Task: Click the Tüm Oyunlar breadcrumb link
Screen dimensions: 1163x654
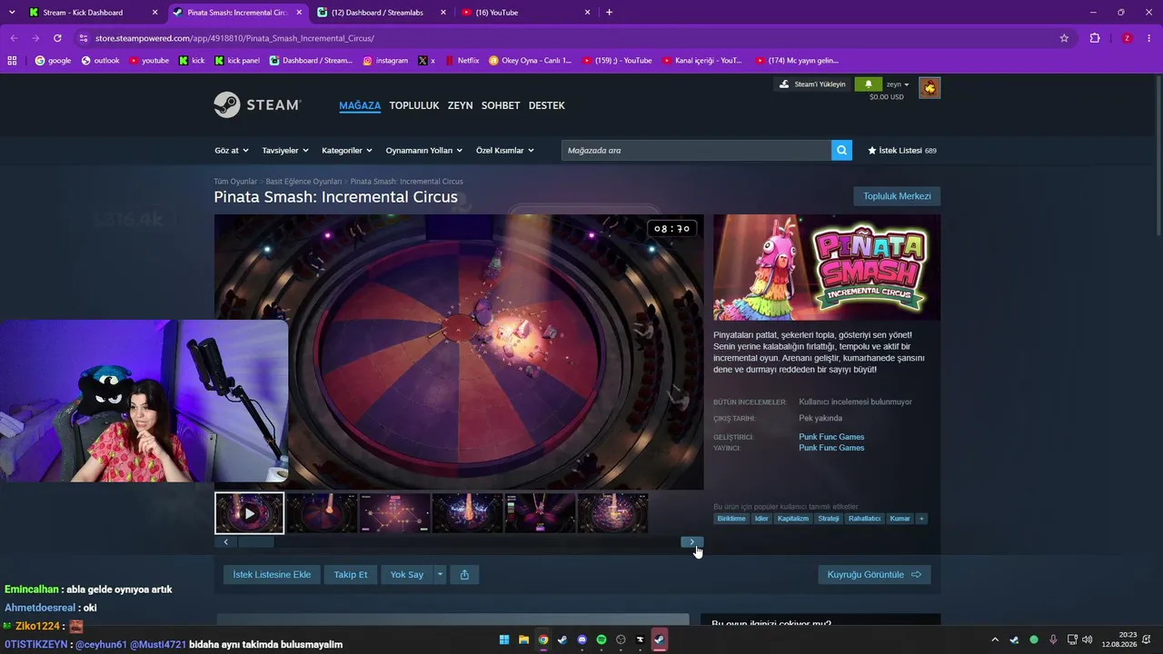Action: (235, 182)
